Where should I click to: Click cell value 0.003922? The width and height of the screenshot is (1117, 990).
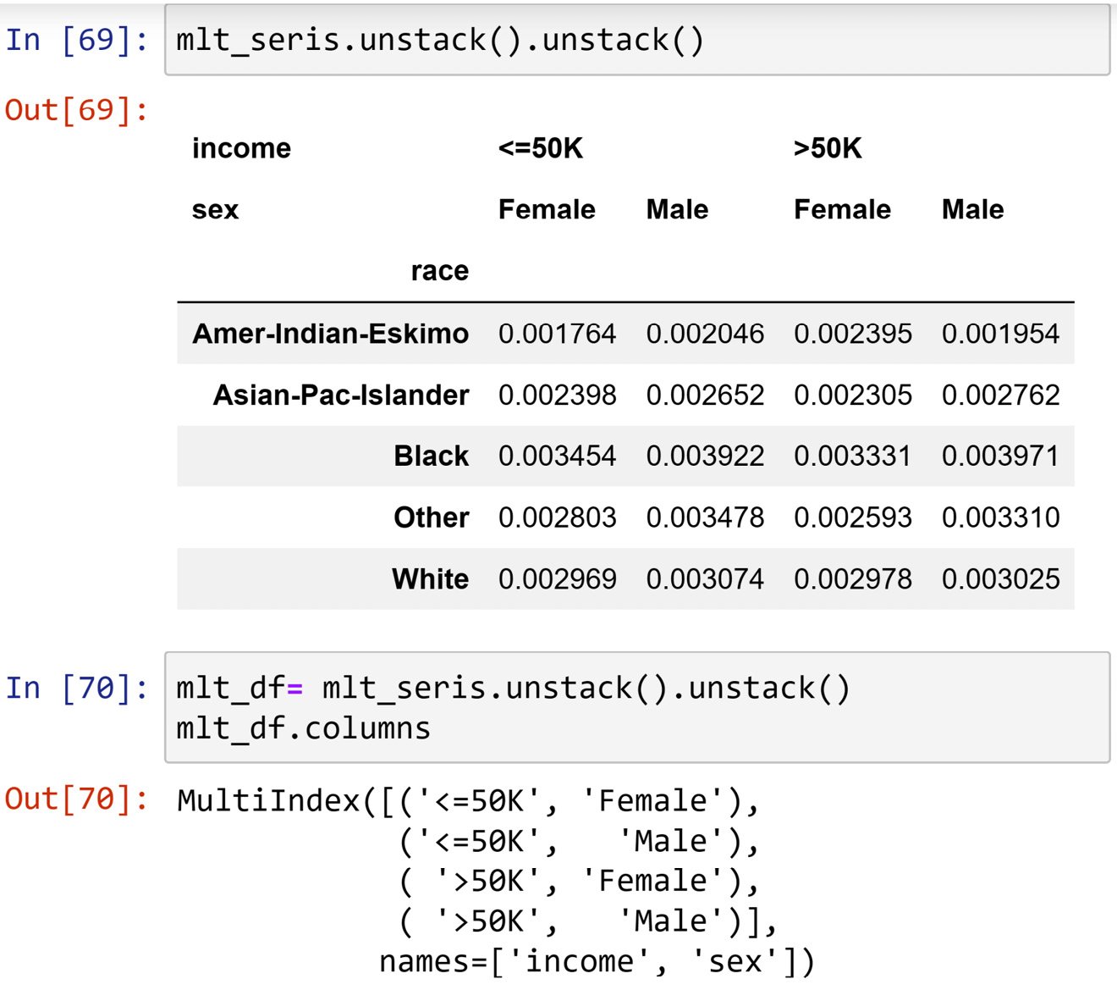(x=705, y=456)
